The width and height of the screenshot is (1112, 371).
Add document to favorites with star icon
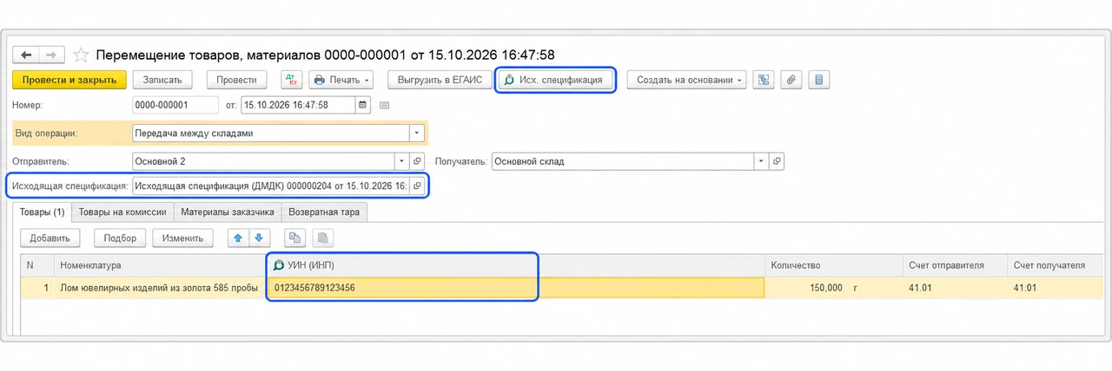pyautogui.click(x=81, y=55)
